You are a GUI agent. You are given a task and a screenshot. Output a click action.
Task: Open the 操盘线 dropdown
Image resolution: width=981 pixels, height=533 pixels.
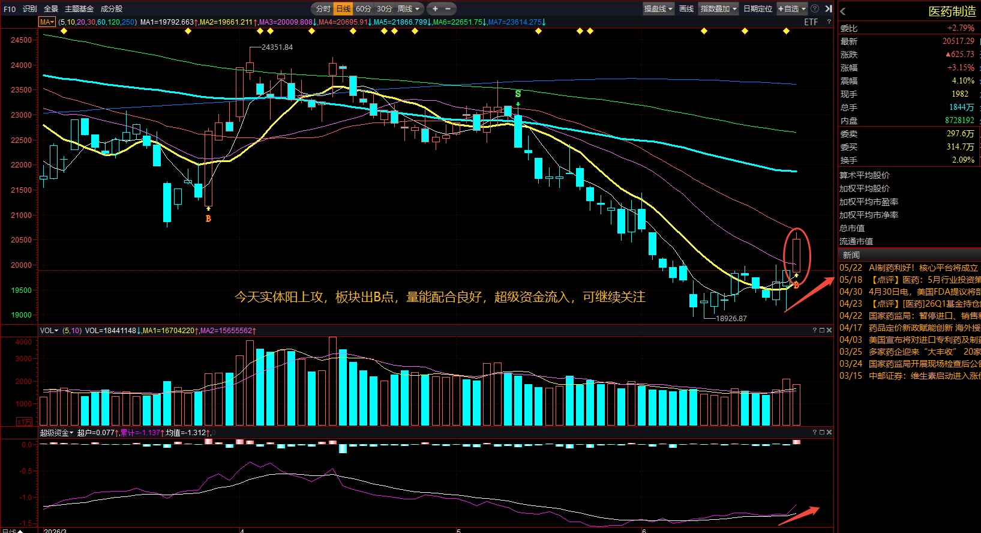[658, 8]
